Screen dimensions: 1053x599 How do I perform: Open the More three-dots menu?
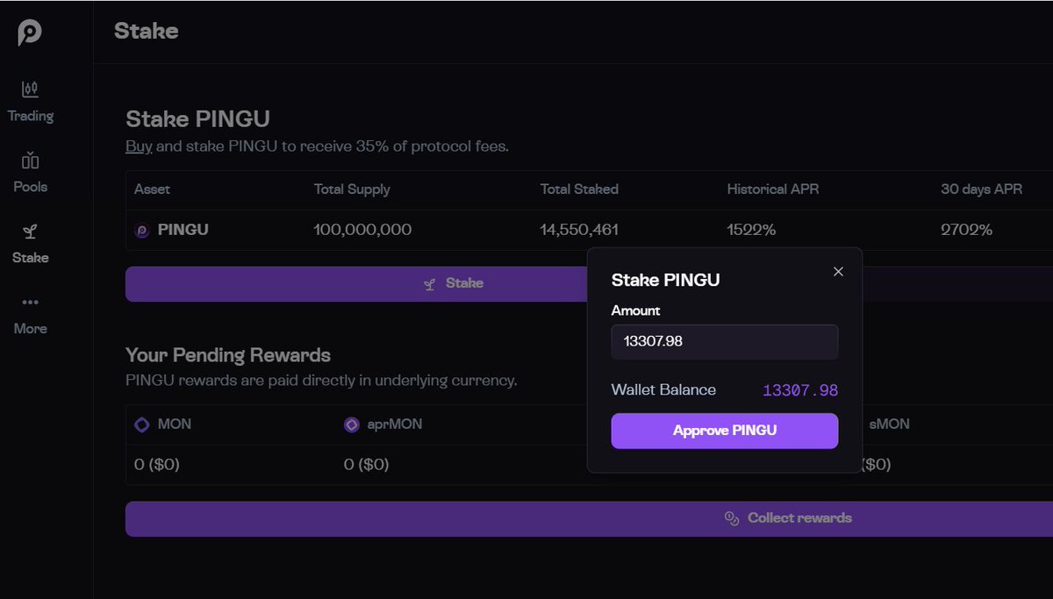pyautogui.click(x=30, y=303)
